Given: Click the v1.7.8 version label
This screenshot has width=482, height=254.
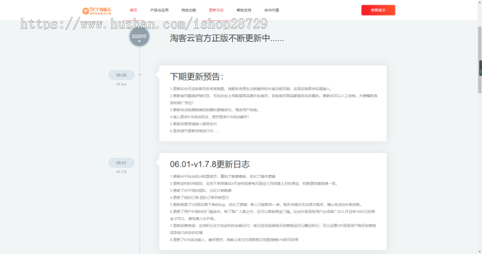Looking at the screenshot, I should coord(121,172).
